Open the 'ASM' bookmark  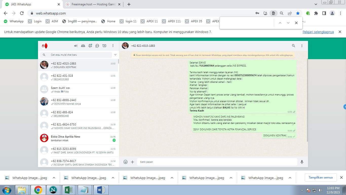point(52,21)
